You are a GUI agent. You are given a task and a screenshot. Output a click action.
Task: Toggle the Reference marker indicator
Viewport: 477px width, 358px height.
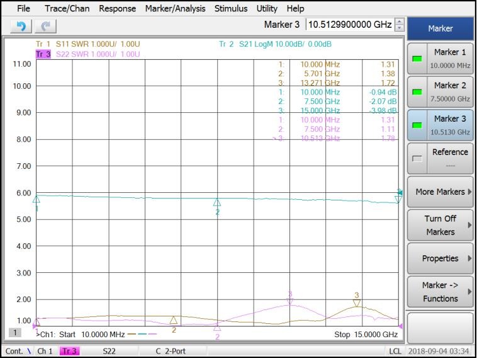(417, 158)
